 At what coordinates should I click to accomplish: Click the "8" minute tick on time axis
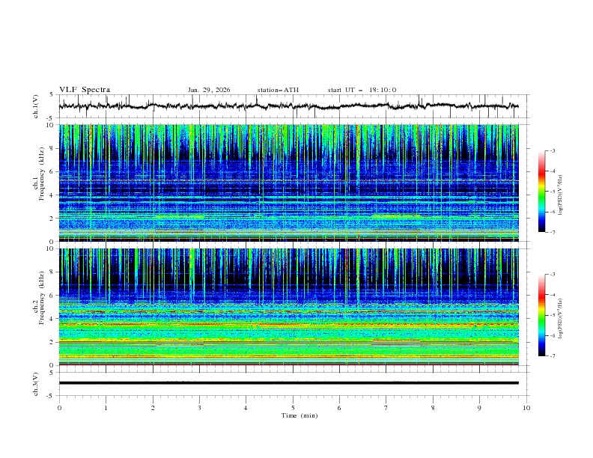pyautogui.click(x=433, y=408)
